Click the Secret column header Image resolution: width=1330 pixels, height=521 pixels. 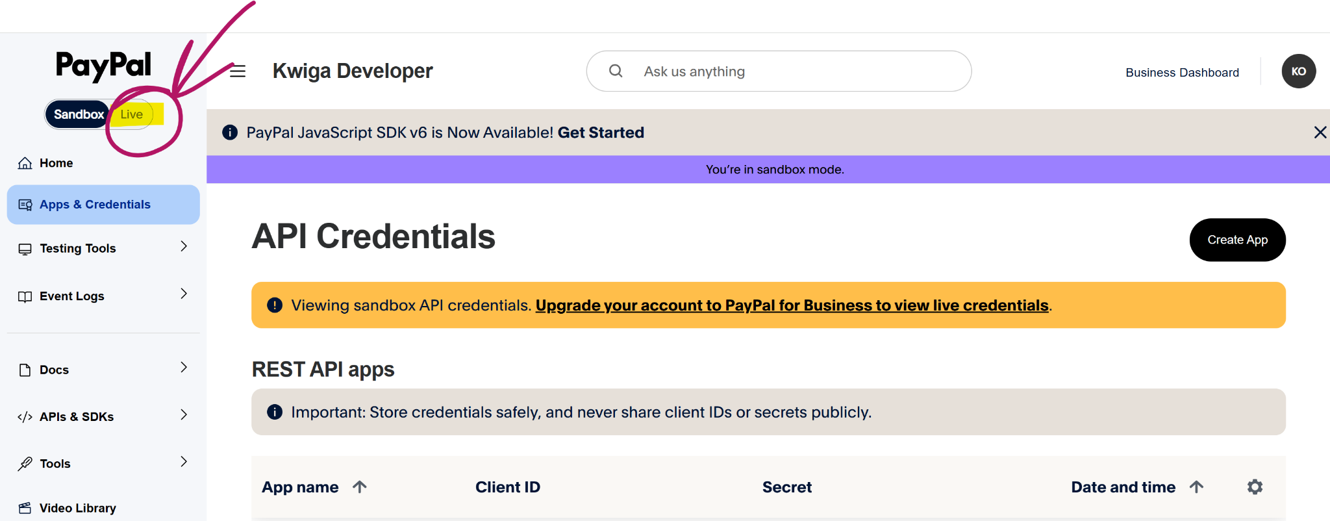click(787, 487)
